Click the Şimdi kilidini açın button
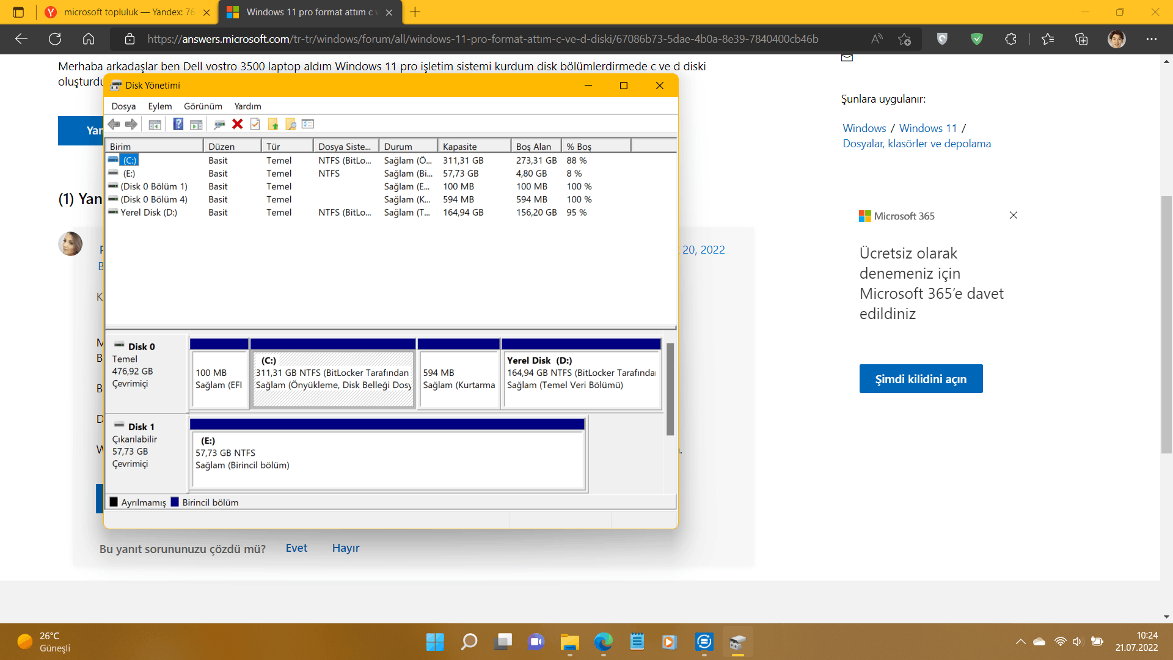The height and width of the screenshot is (660, 1173). tap(921, 379)
